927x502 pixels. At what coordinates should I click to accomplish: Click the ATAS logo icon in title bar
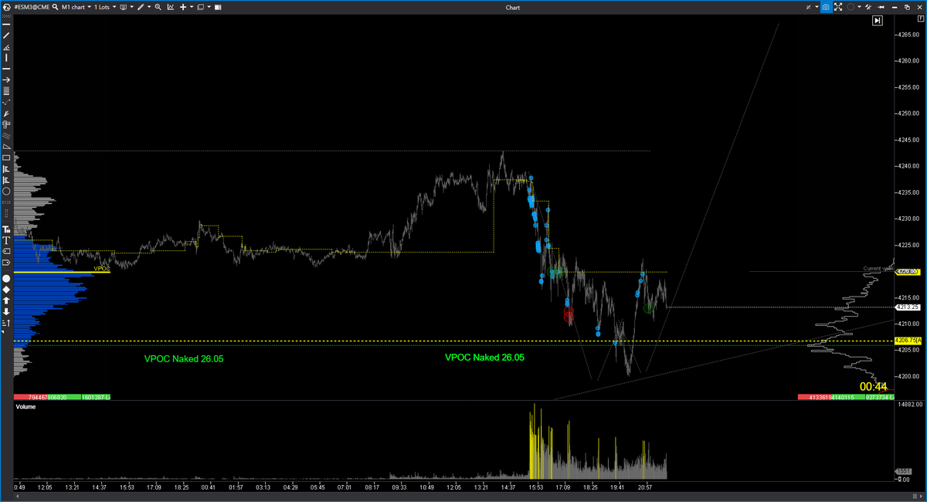(6, 7)
